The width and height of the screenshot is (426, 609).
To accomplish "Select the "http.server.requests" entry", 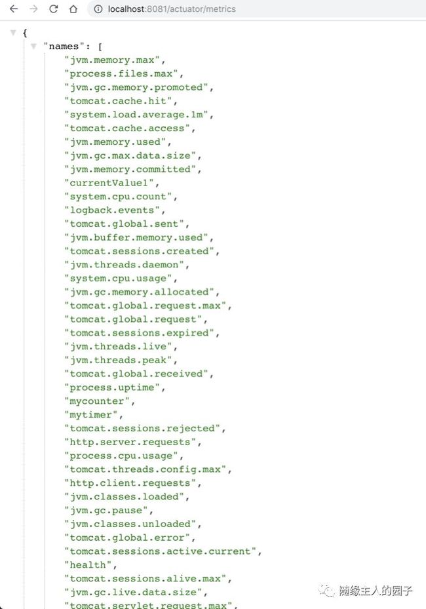I will (130, 442).
